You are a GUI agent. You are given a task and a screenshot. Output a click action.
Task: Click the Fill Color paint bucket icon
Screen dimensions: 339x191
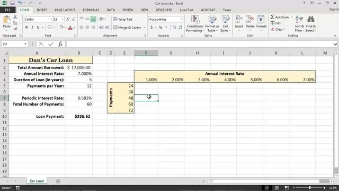(x=61, y=27)
